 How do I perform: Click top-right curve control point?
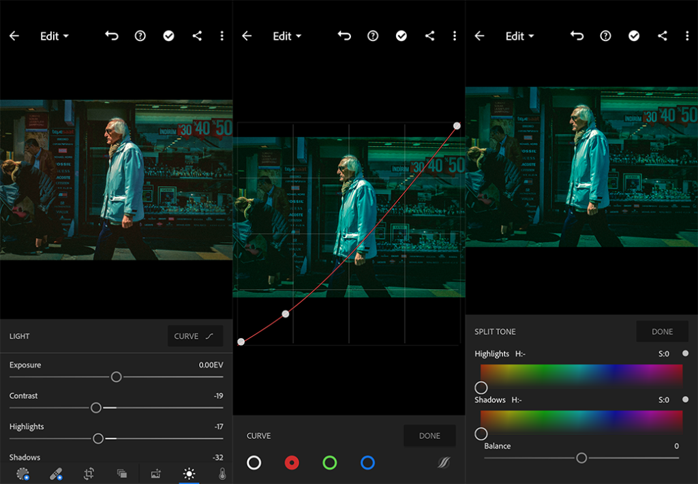click(x=457, y=126)
